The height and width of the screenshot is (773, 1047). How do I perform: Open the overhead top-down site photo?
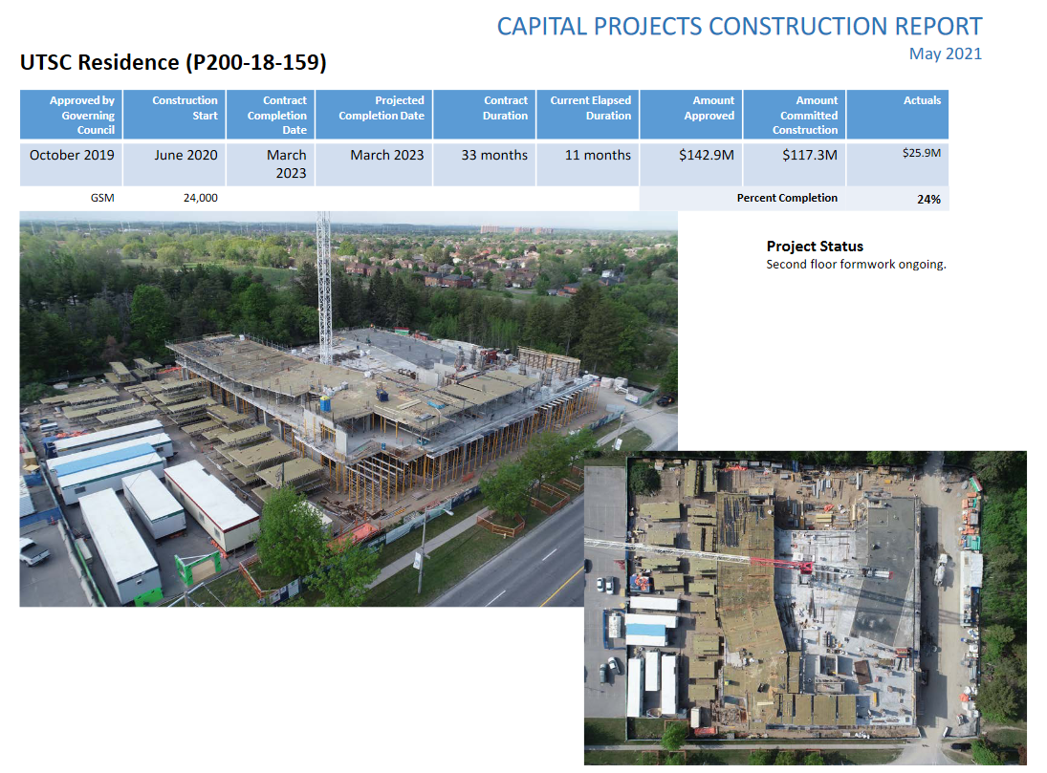[805, 608]
